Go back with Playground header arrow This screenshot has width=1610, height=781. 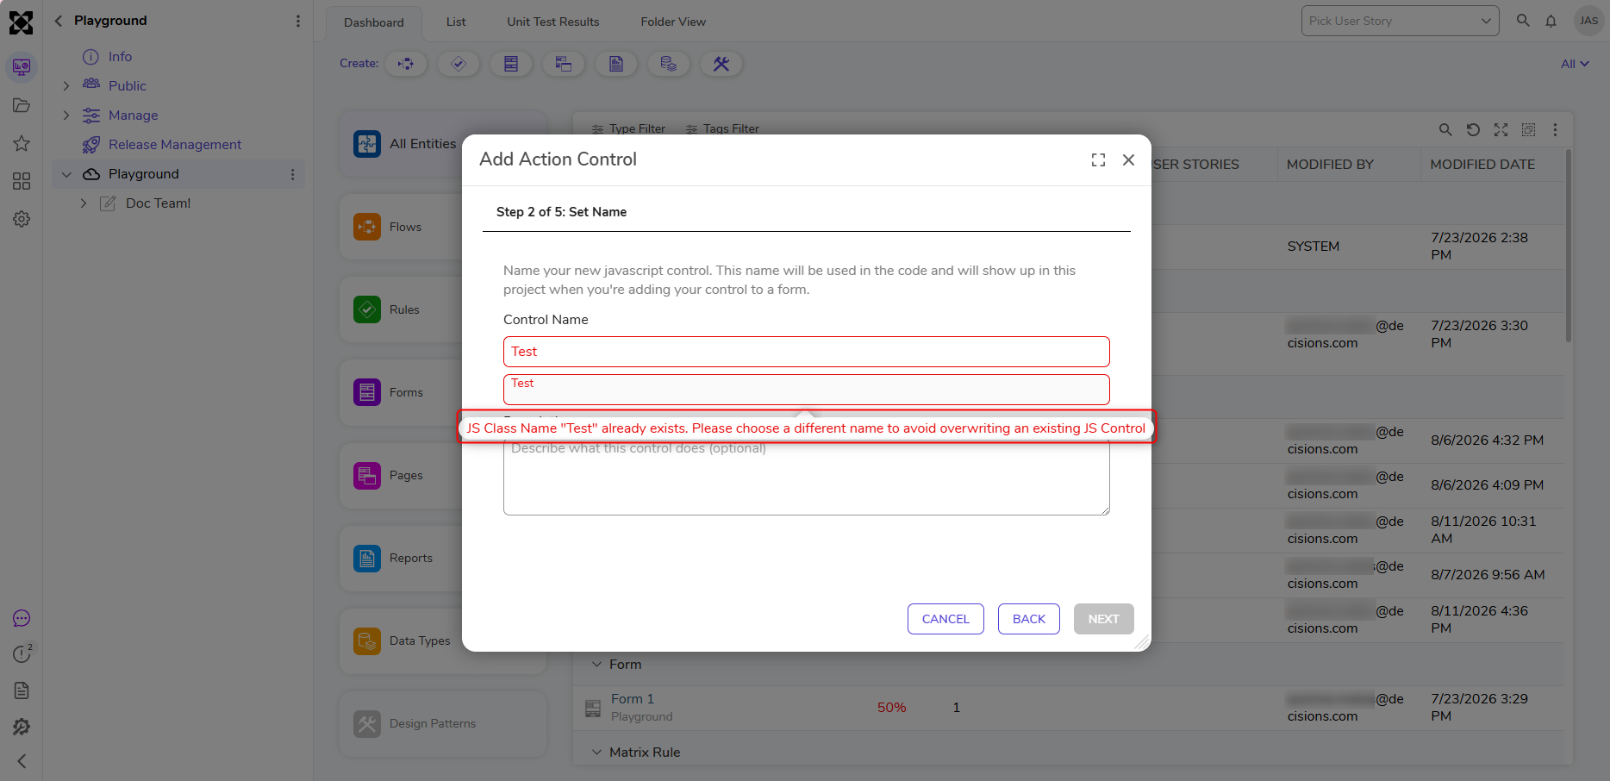[x=59, y=21]
